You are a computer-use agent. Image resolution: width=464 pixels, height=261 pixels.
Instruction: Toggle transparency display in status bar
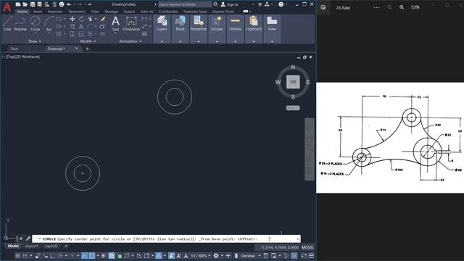pyautogui.click(x=112, y=256)
